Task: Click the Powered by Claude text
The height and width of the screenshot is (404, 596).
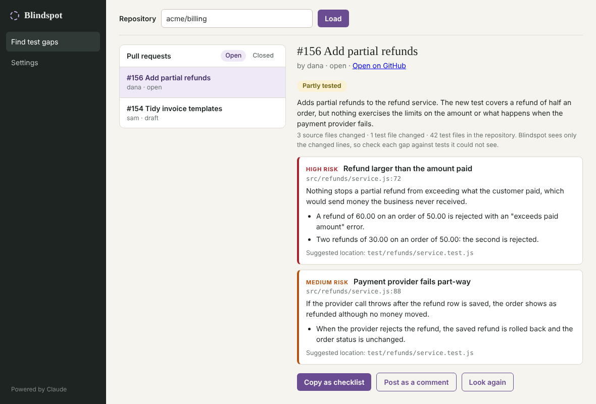Action: coord(39,389)
